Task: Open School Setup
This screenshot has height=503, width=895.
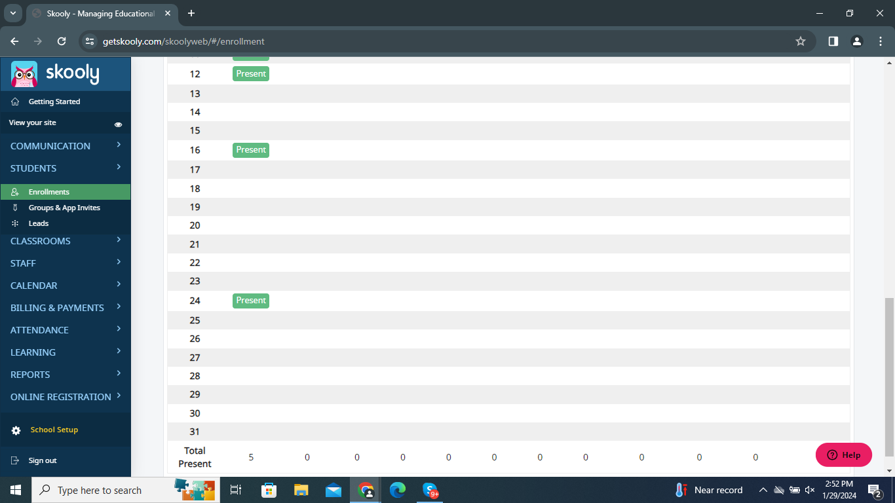Action: coord(54,430)
